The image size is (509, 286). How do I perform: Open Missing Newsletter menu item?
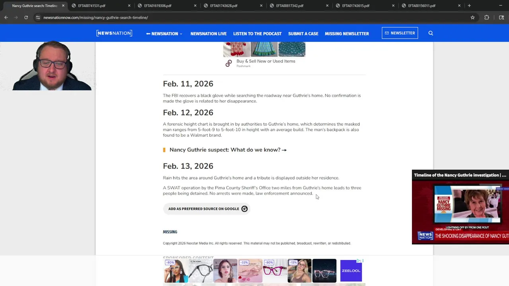(x=347, y=34)
